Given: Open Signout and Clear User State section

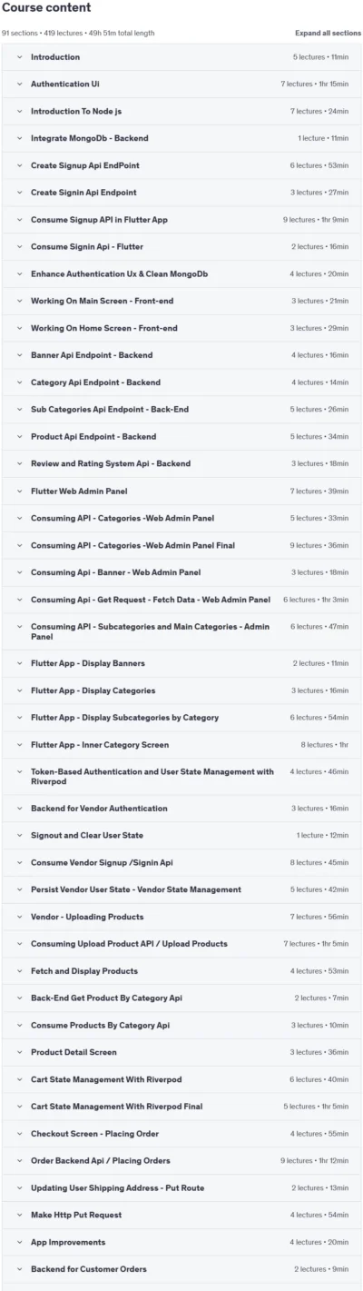Looking at the screenshot, I should coord(181,835).
